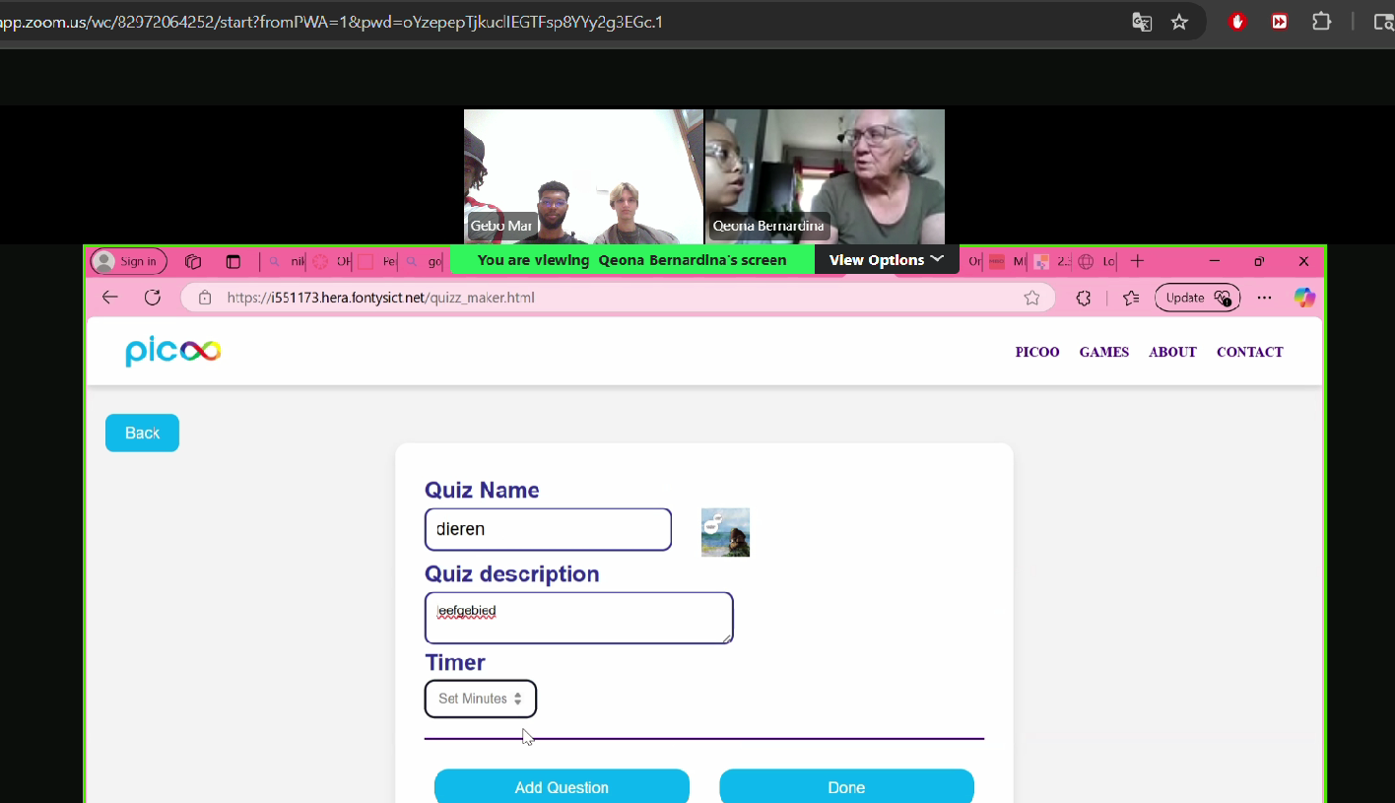Expand the View Options dropdown
This screenshot has height=803, width=1395.
(x=886, y=260)
